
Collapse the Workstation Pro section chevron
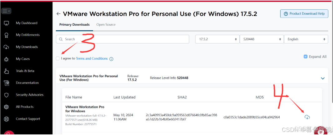323,78
